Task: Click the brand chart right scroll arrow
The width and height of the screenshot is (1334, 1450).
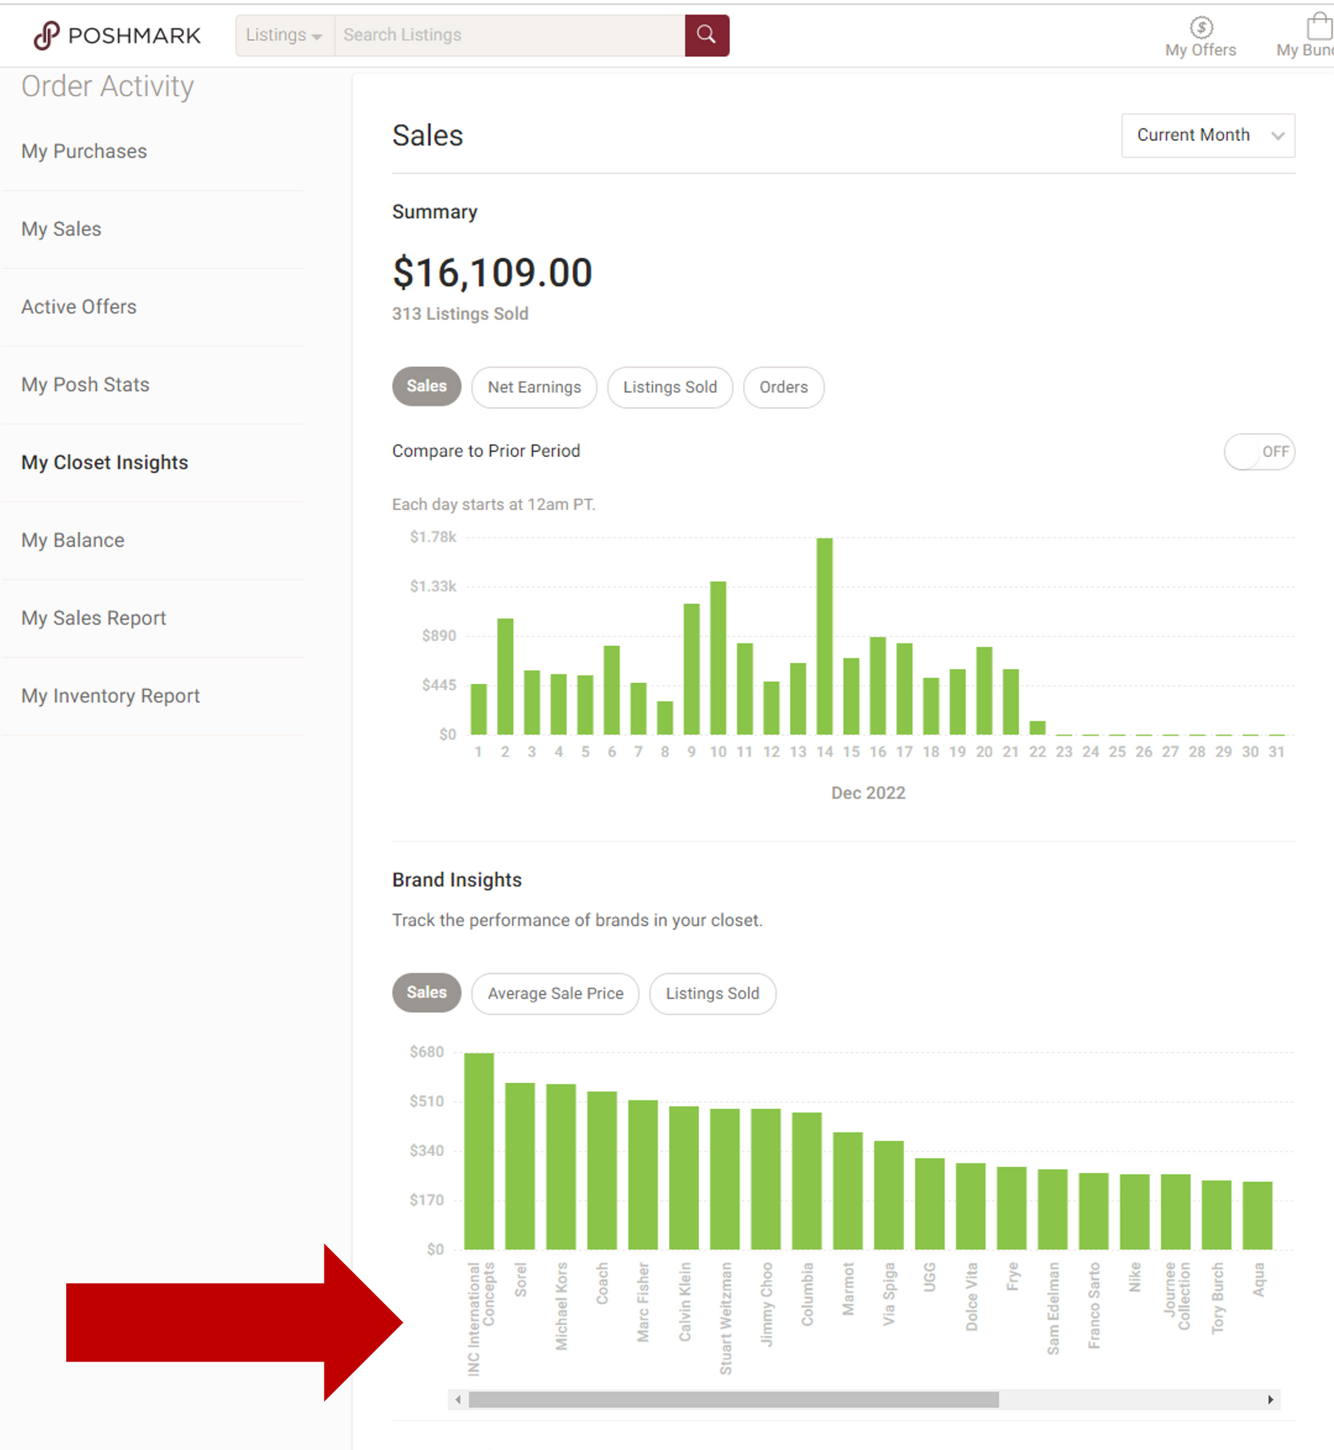Action: coord(1271,1399)
